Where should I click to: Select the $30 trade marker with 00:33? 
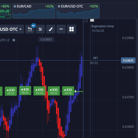point(11,91)
